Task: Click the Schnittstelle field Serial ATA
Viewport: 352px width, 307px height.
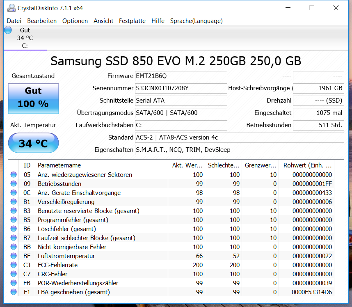Action: pos(181,101)
